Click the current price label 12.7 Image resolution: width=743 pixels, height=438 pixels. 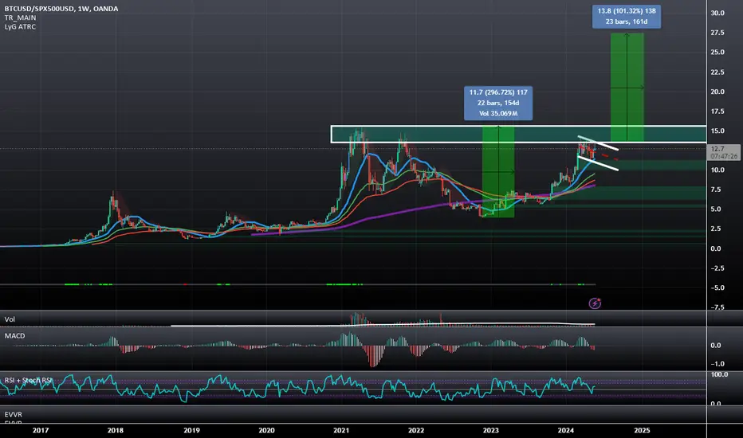tap(717, 149)
